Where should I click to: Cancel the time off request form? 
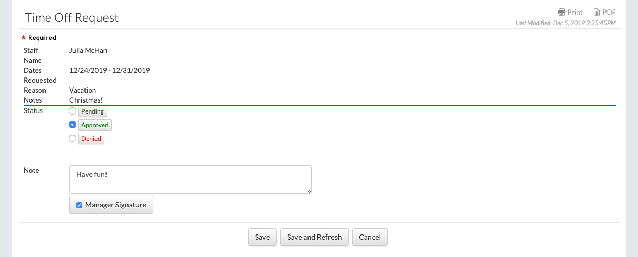[370, 237]
